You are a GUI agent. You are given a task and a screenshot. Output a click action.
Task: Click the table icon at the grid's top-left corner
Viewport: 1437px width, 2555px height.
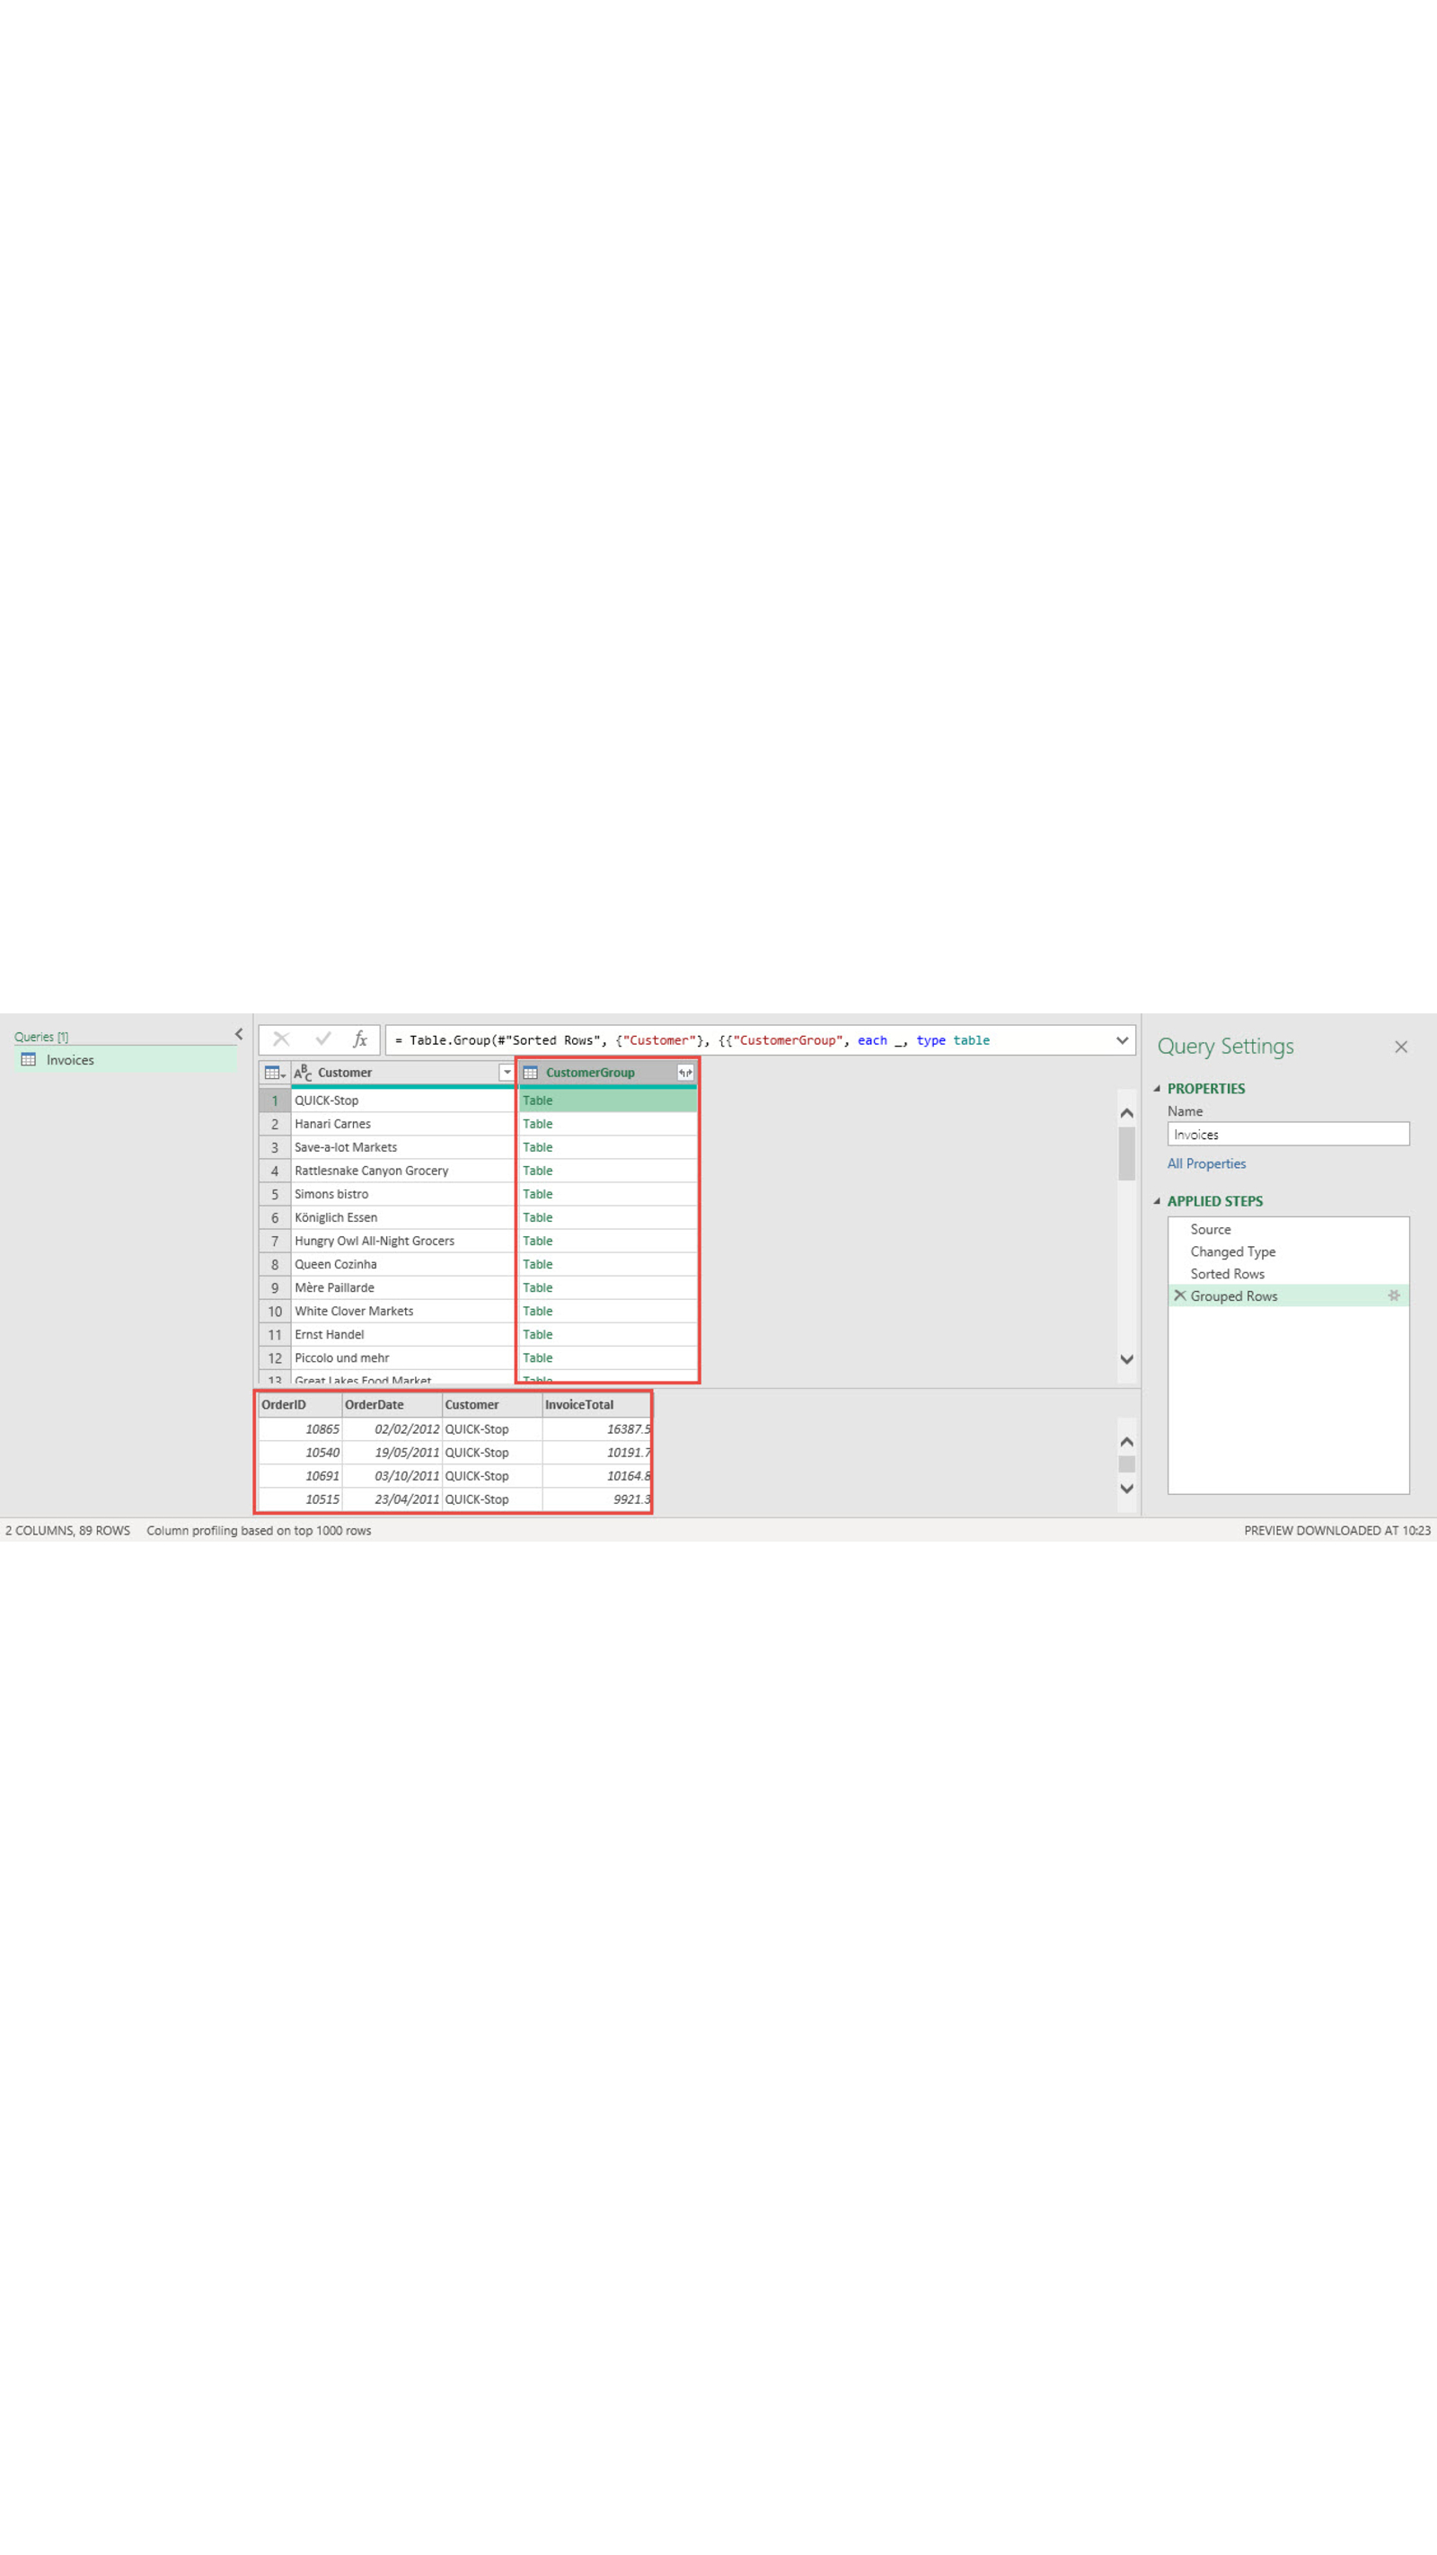[274, 1072]
